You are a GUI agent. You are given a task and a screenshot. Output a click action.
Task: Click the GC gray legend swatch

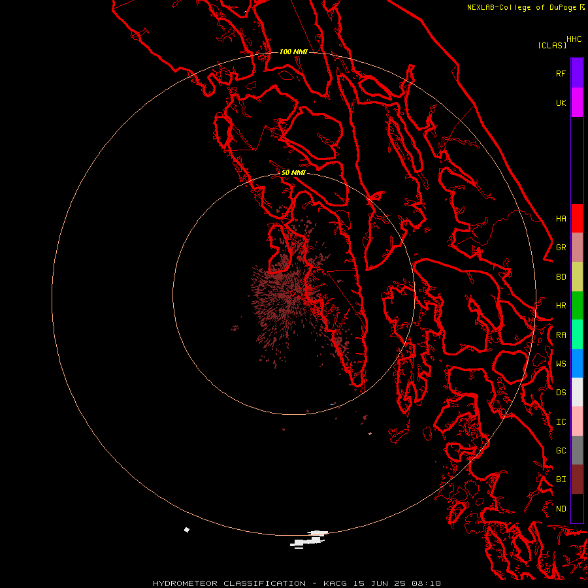[x=577, y=450]
